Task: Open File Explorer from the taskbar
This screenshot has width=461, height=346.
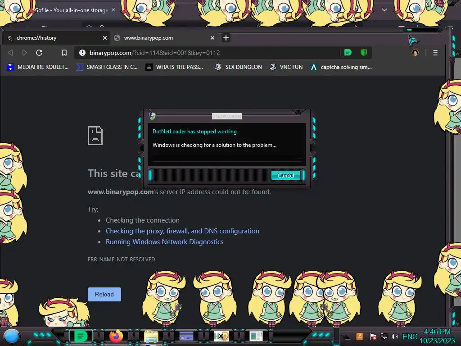Action: point(151,337)
